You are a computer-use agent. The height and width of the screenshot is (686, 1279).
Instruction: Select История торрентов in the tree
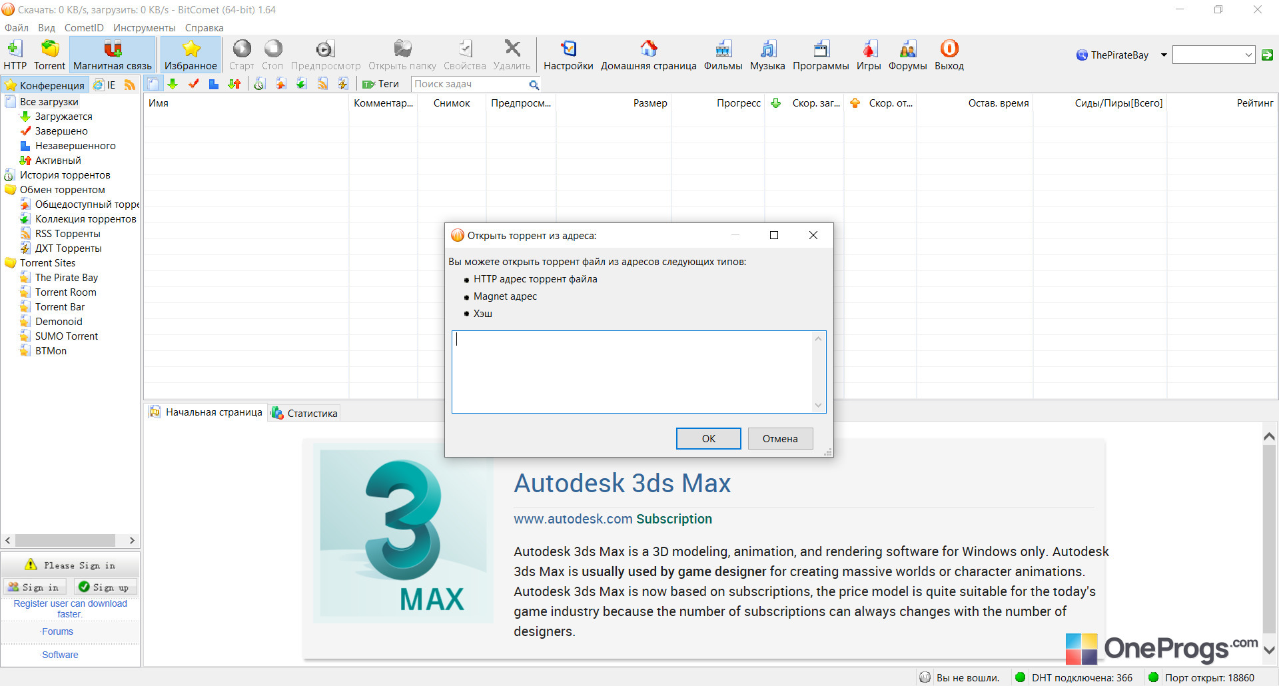[x=65, y=175]
